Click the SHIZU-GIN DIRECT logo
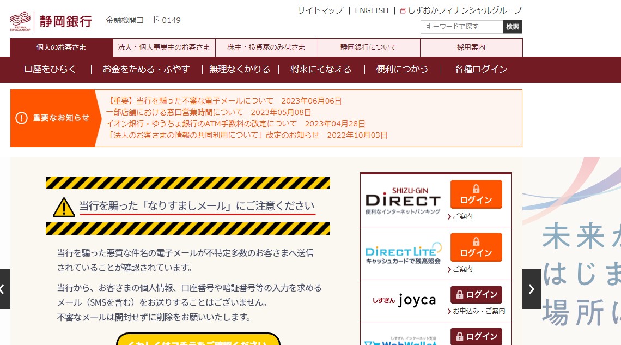 click(403, 201)
